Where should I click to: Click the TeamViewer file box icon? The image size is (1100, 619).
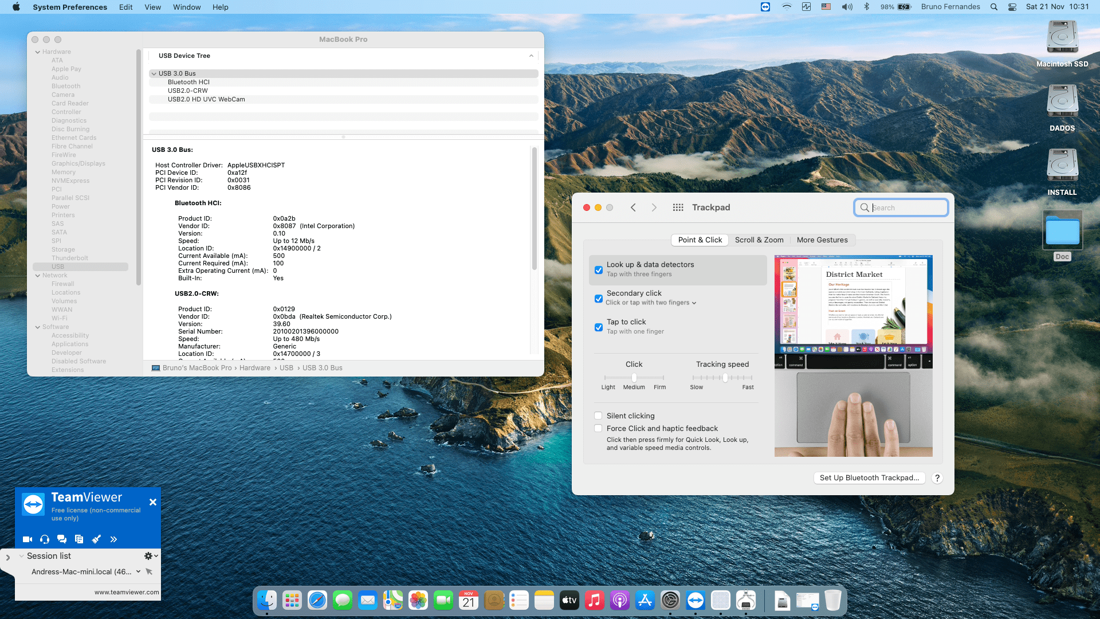point(79,539)
